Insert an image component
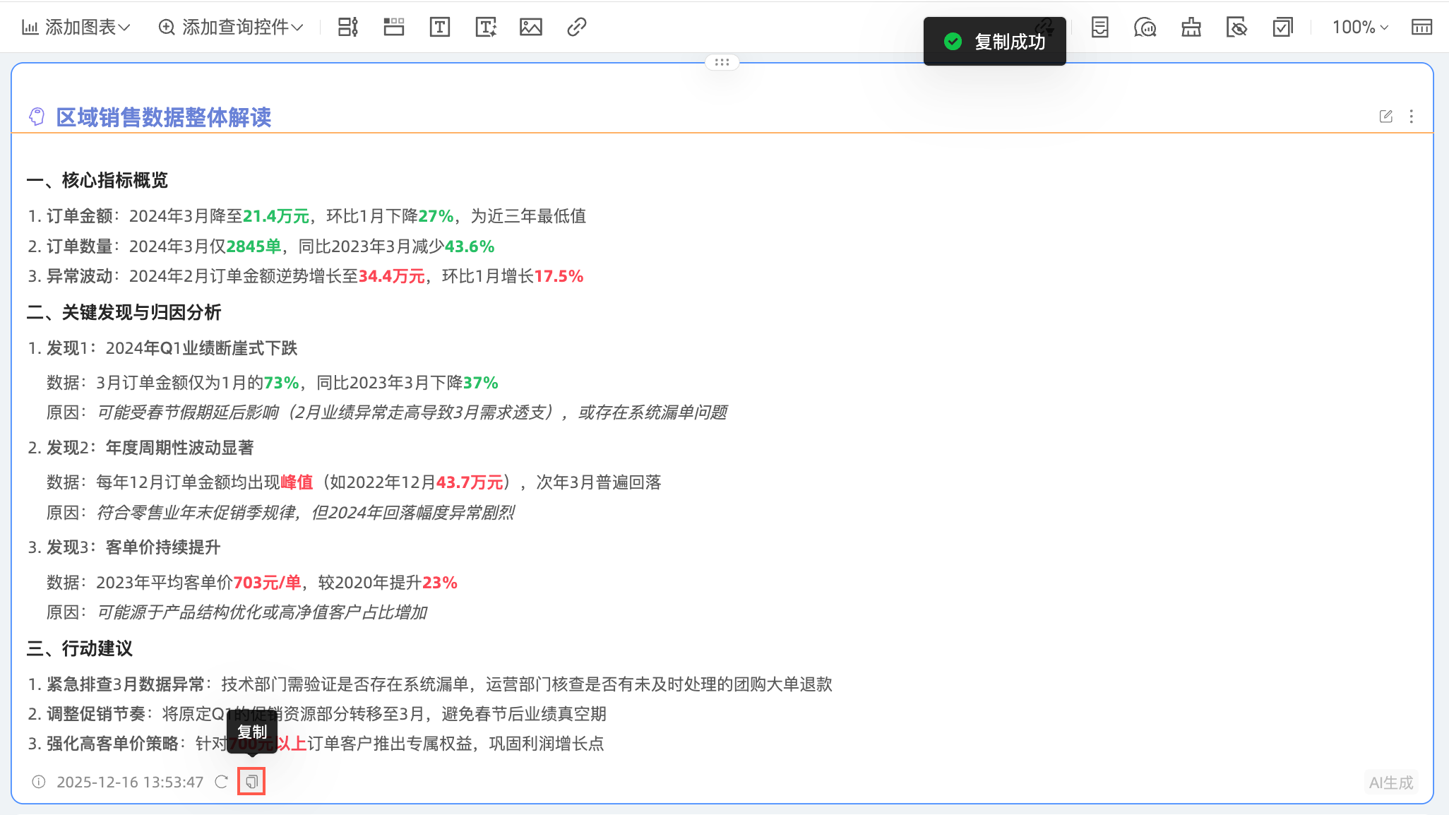The image size is (1449, 815). (x=531, y=28)
